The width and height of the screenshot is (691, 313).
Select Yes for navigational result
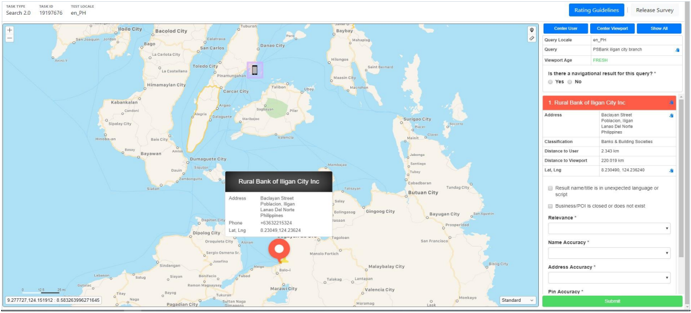(x=550, y=82)
